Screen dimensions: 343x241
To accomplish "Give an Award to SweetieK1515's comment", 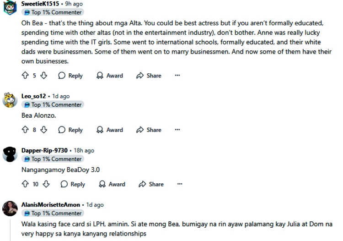I will 110,76.
